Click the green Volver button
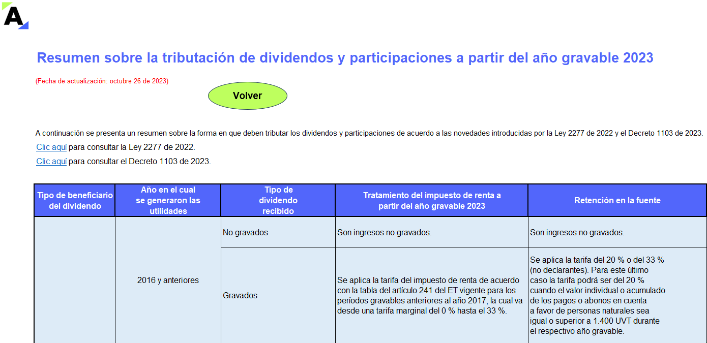Image resolution: width=707 pixels, height=343 pixels. tap(248, 96)
